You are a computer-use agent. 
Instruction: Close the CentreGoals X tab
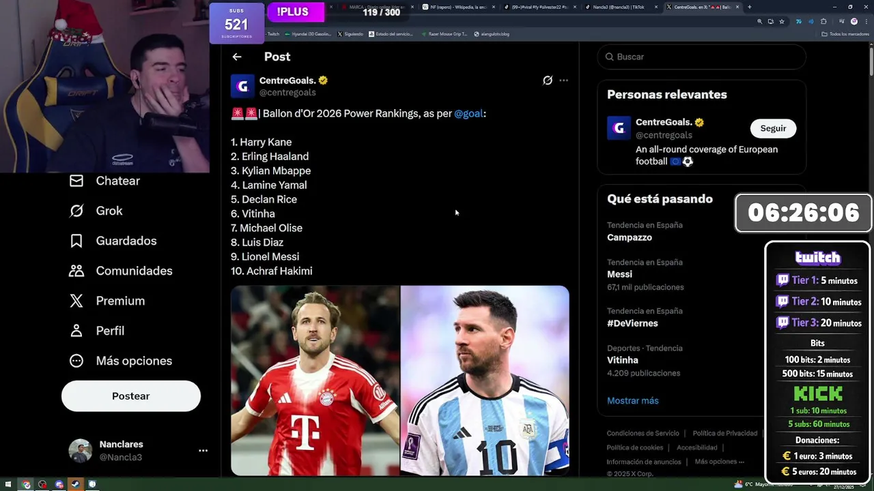click(x=737, y=7)
